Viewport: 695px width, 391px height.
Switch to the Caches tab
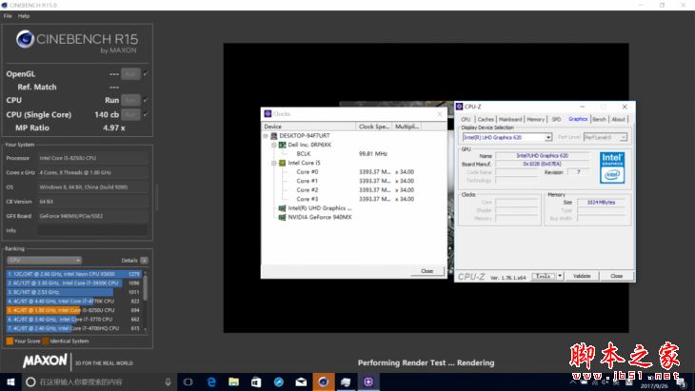[486, 119]
